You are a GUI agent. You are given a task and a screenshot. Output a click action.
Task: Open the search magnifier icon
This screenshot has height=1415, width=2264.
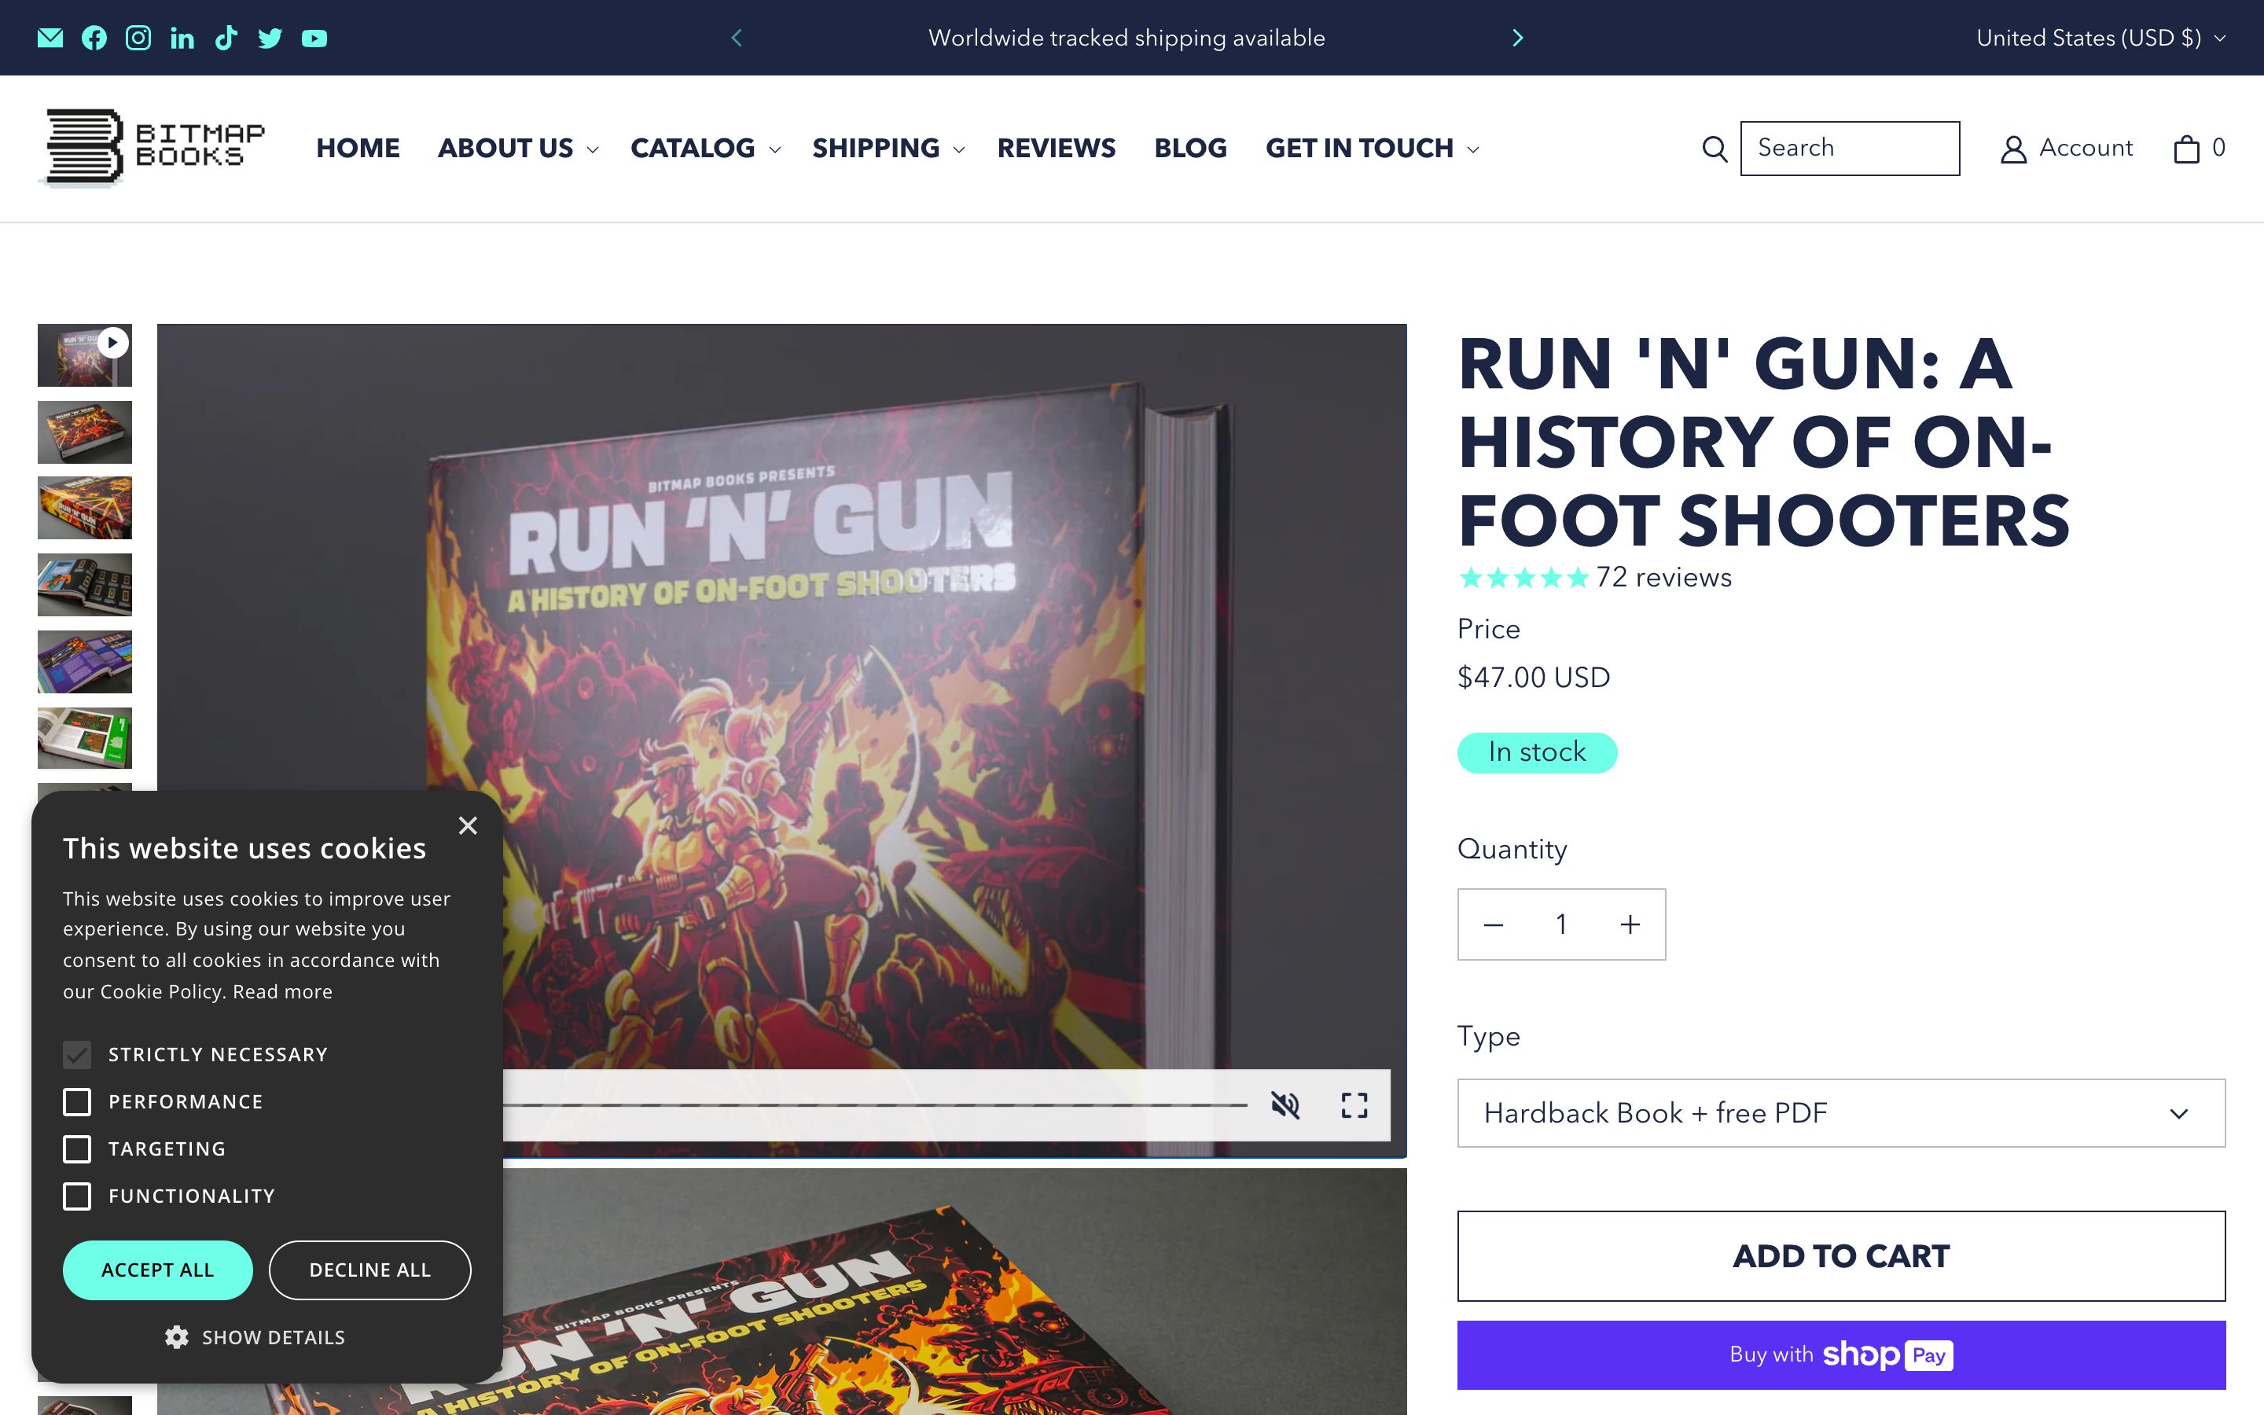coord(1715,148)
